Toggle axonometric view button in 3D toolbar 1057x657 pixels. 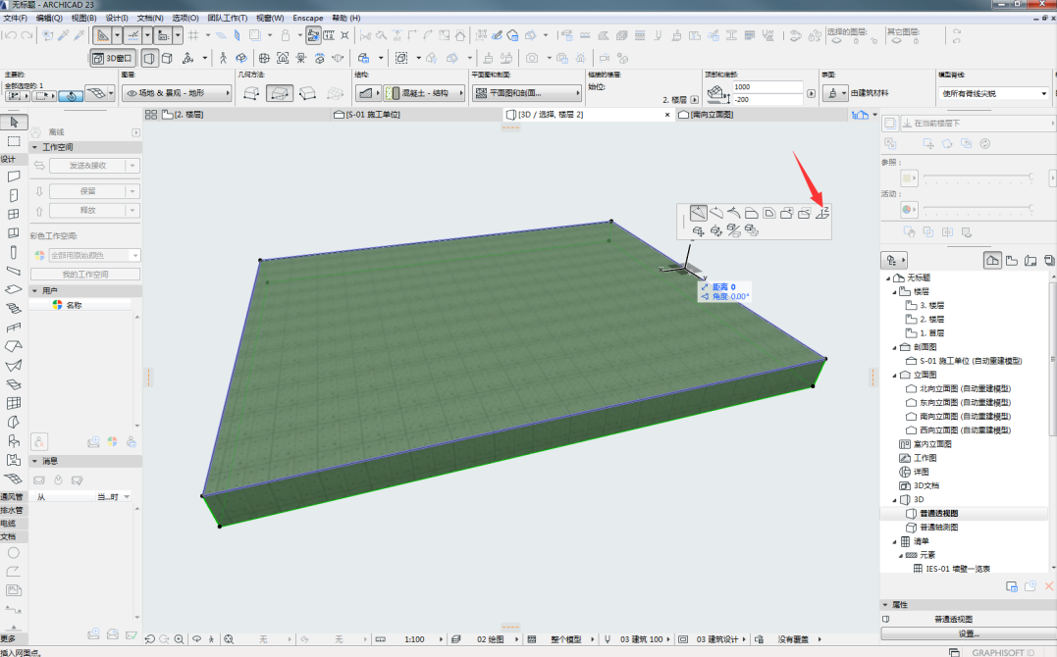tap(167, 58)
